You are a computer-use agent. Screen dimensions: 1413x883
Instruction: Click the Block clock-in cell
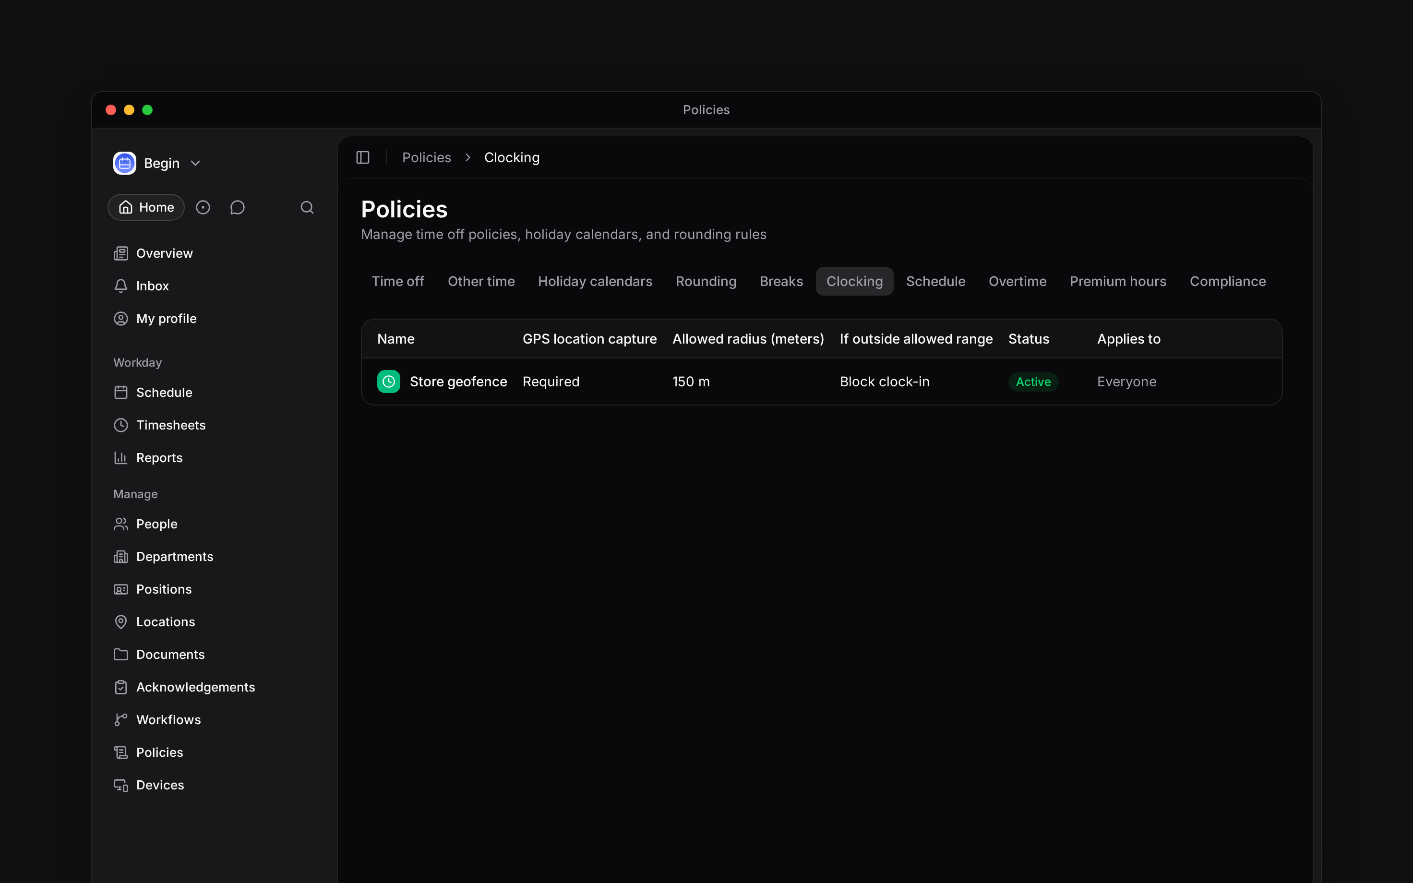(885, 382)
